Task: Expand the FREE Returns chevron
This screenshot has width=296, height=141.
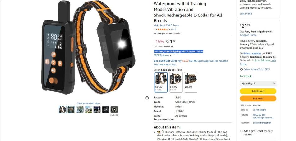Action: [171, 55]
